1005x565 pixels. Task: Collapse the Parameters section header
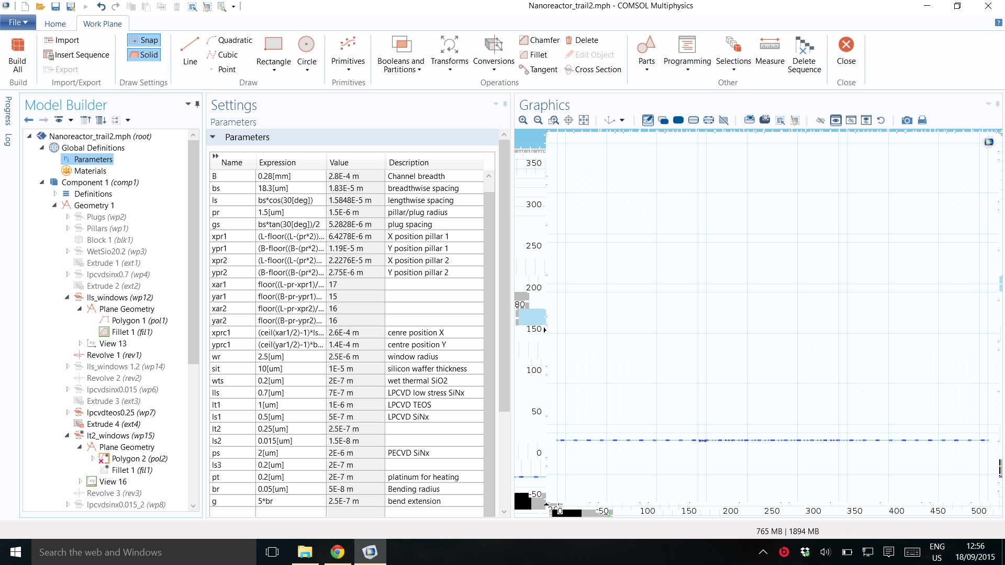[x=213, y=137]
